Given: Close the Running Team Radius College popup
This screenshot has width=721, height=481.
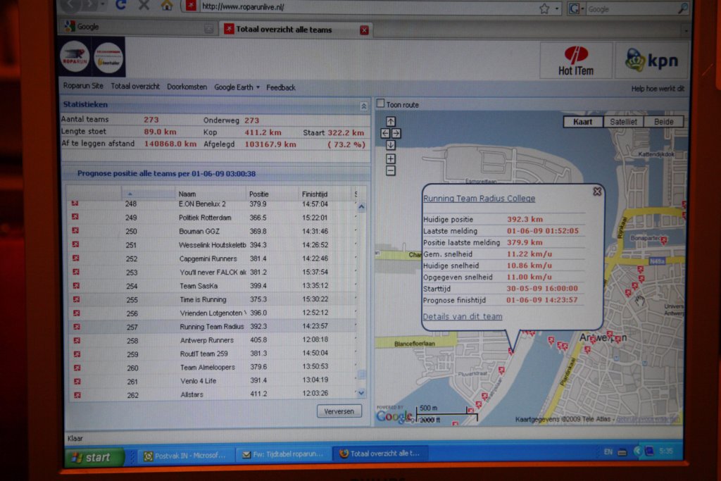Looking at the screenshot, I should point(597,192).
